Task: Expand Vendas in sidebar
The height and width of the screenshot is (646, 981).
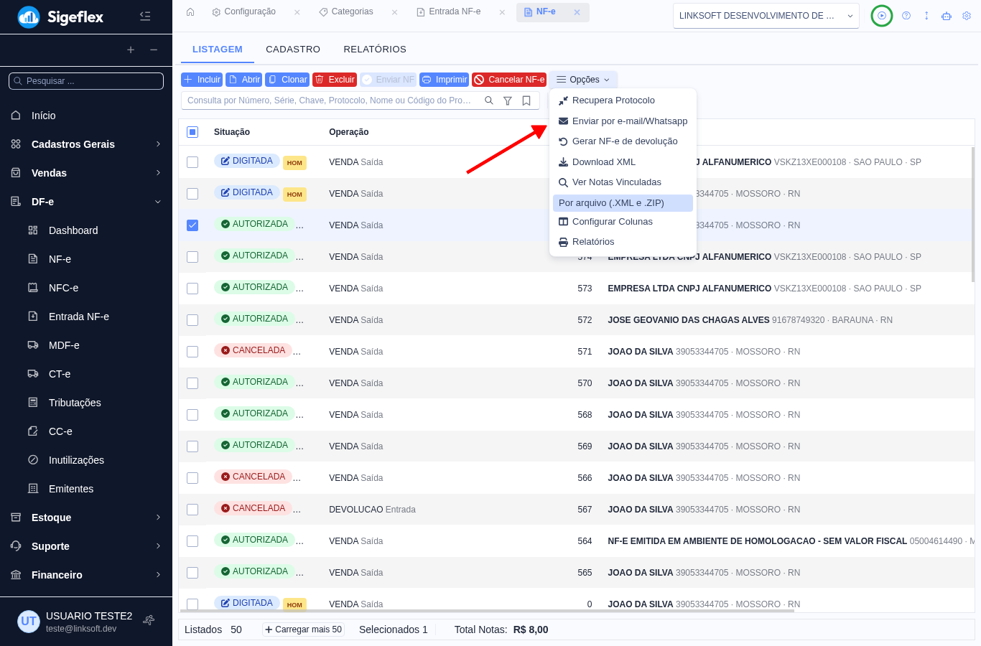Action: click(x=86, y=173)
